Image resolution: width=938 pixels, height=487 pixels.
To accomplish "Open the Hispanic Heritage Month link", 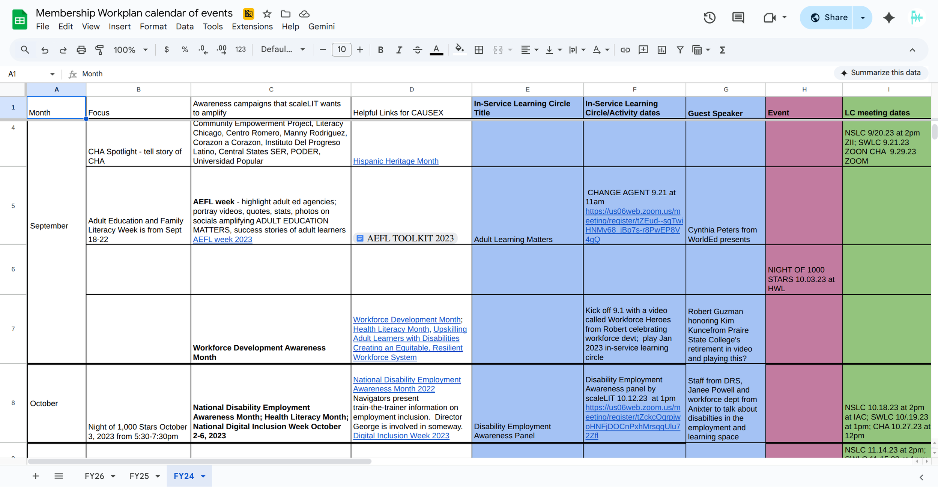I will pos(395,161).
